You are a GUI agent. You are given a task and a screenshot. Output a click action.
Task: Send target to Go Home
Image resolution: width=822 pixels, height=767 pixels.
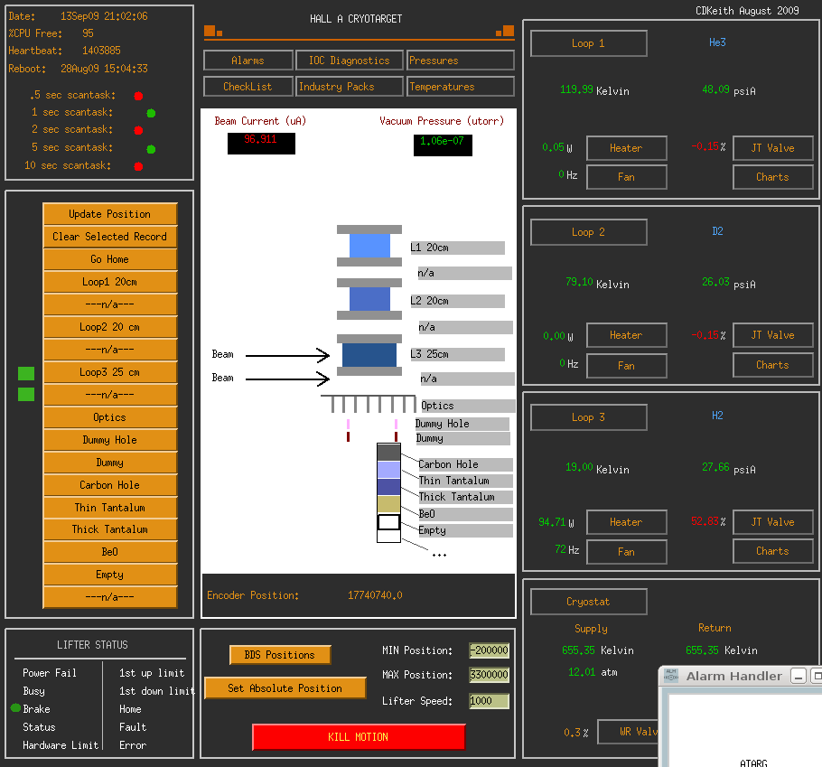tap(110, 259)
